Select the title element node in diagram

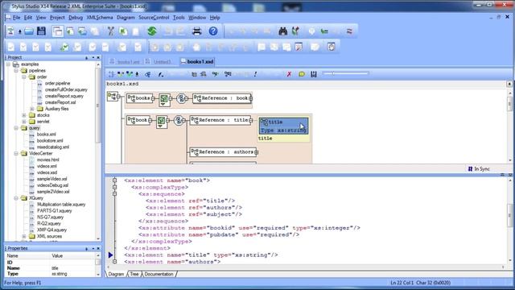(x=284, y=126)
